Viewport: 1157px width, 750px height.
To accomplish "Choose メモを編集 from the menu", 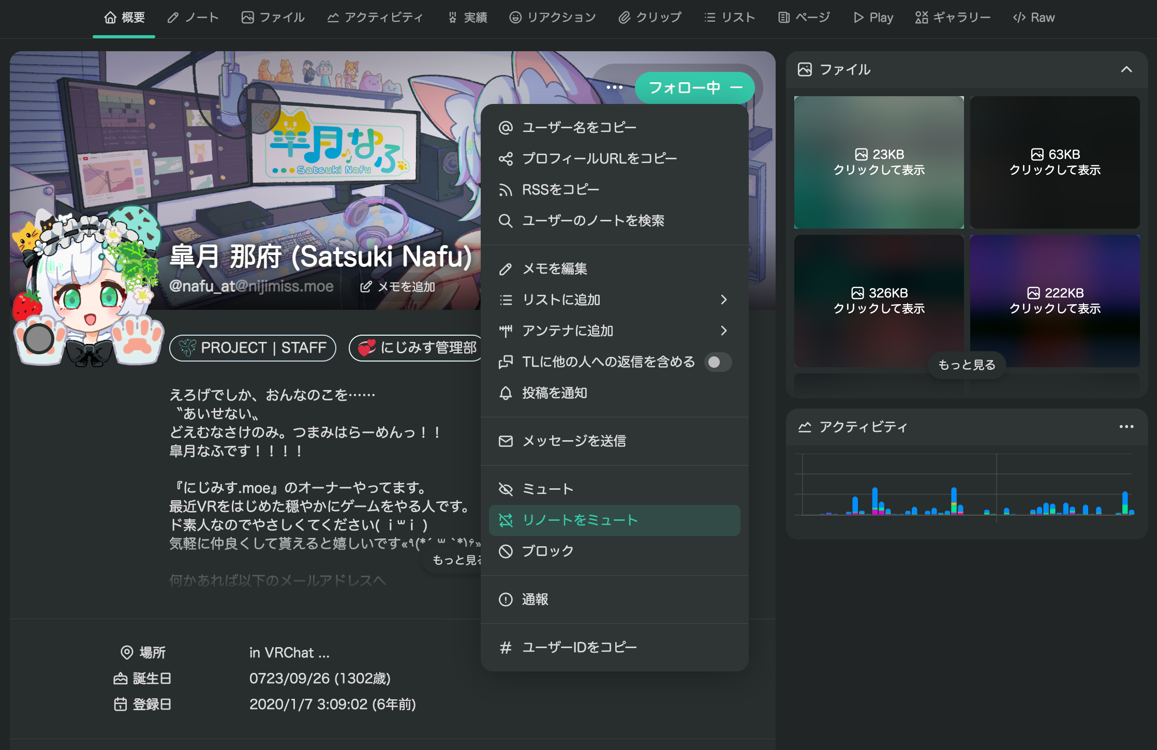I will (x=615, y=268).
